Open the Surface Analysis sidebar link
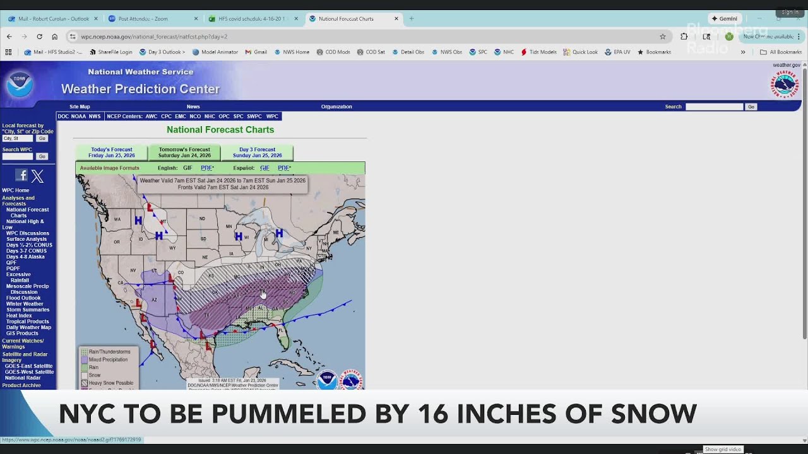The image size is (808, 454). point(27,239)
